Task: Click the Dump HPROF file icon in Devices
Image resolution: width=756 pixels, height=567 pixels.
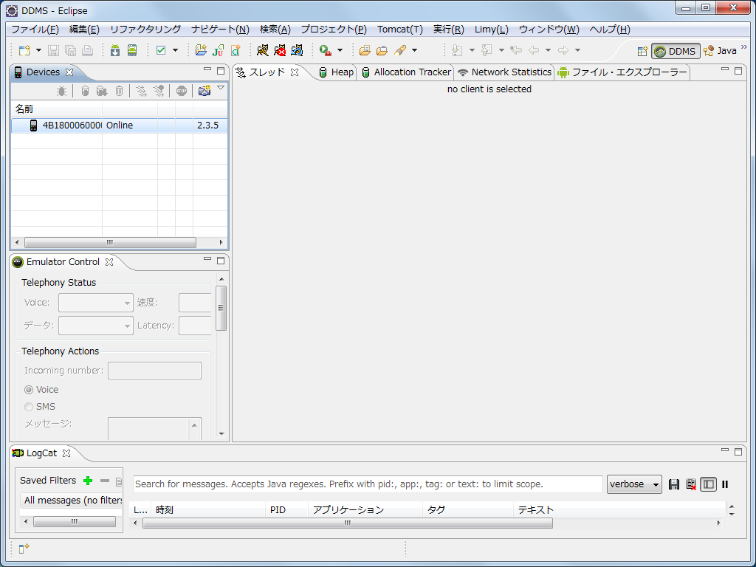Action: (x=102, y=91)
